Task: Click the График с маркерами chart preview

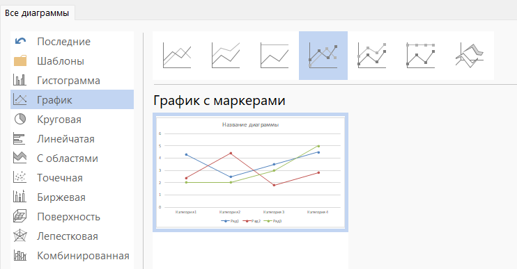Action: (251, 172)
